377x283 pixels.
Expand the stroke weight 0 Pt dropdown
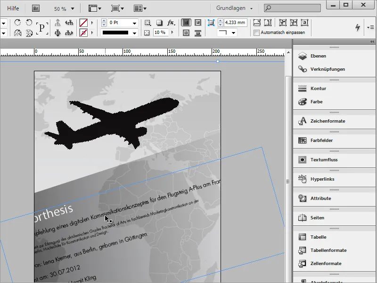click(x=134, y=23)
